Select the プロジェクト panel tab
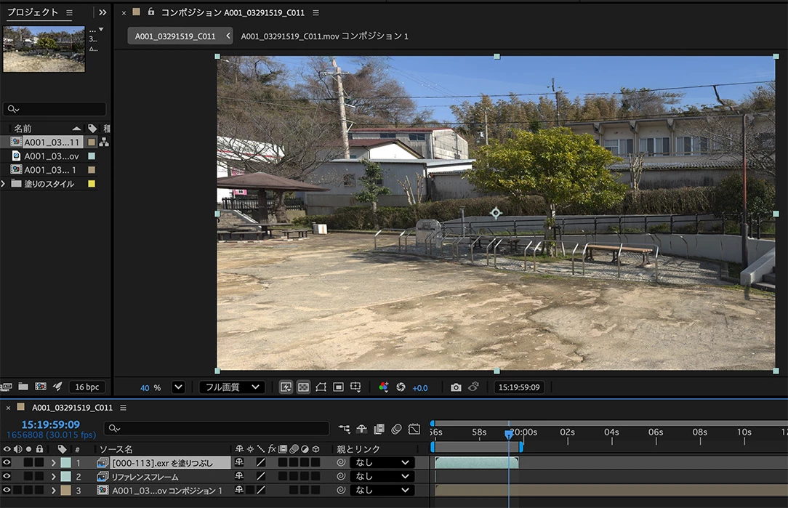The height and width of the screenshot is (508, 788). point(33,12)
